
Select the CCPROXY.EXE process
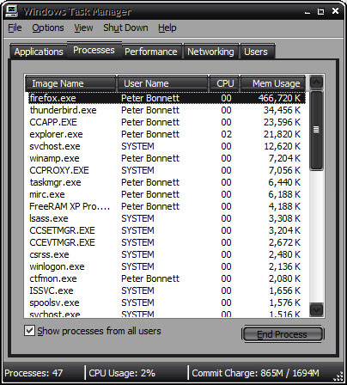click(x=167, y=170)
